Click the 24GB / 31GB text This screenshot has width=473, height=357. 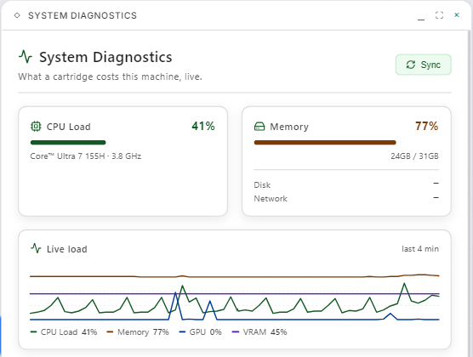pos(414,156)
